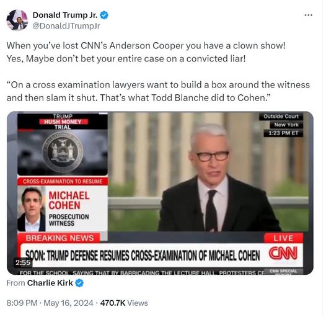Screen dimensions: 326x317
Task: Click the May 16, 2024 date
Action: (x=68, y=303)
